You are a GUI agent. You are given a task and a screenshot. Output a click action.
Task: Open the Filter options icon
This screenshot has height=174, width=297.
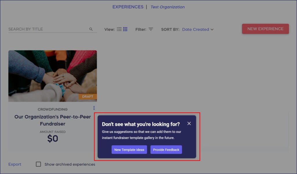click(151, 29)
